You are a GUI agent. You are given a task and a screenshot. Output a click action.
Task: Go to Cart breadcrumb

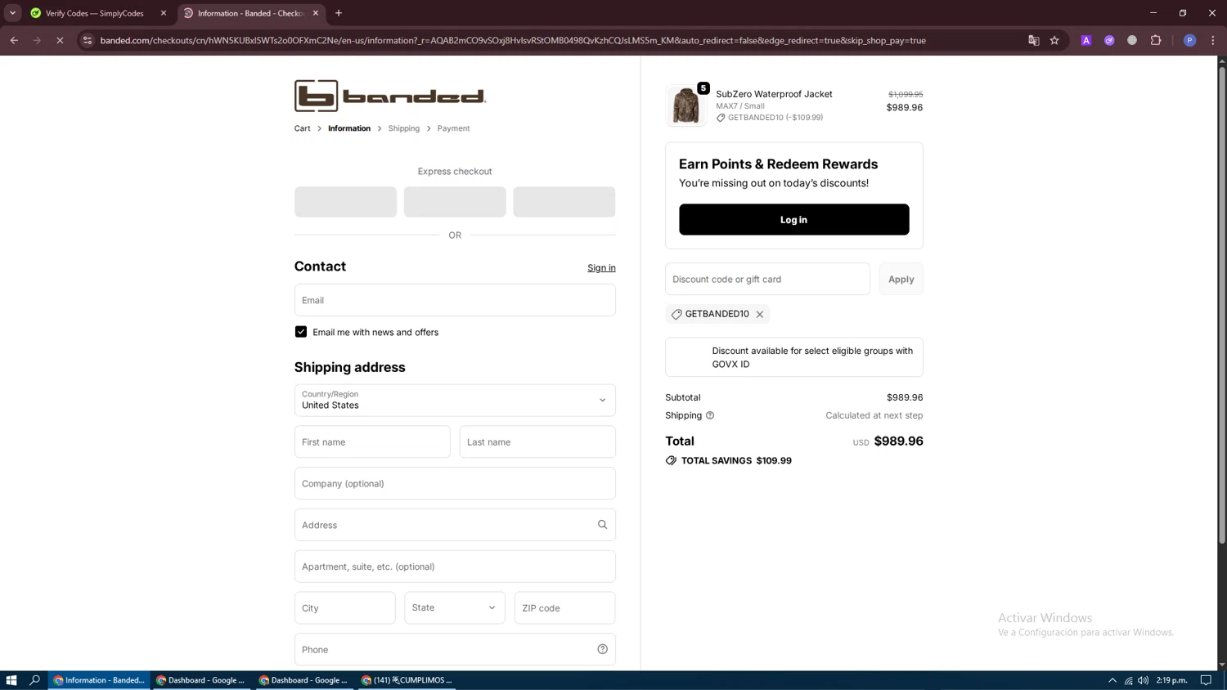(x=303, y=128)
